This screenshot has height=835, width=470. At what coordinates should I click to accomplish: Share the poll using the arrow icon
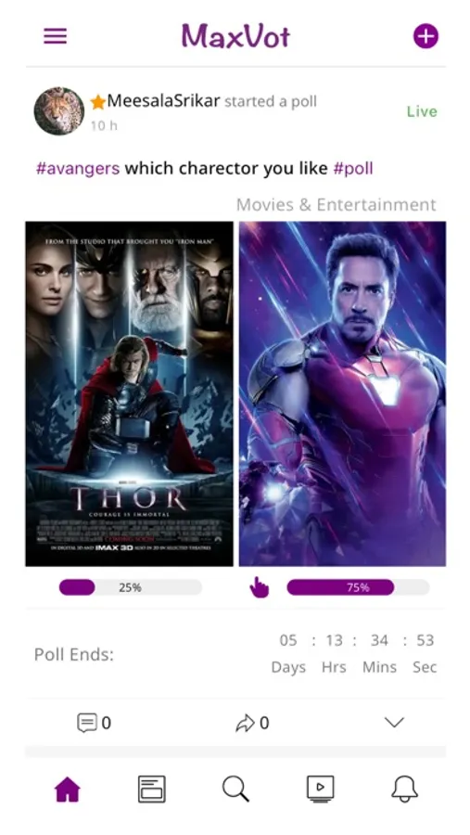245,723
